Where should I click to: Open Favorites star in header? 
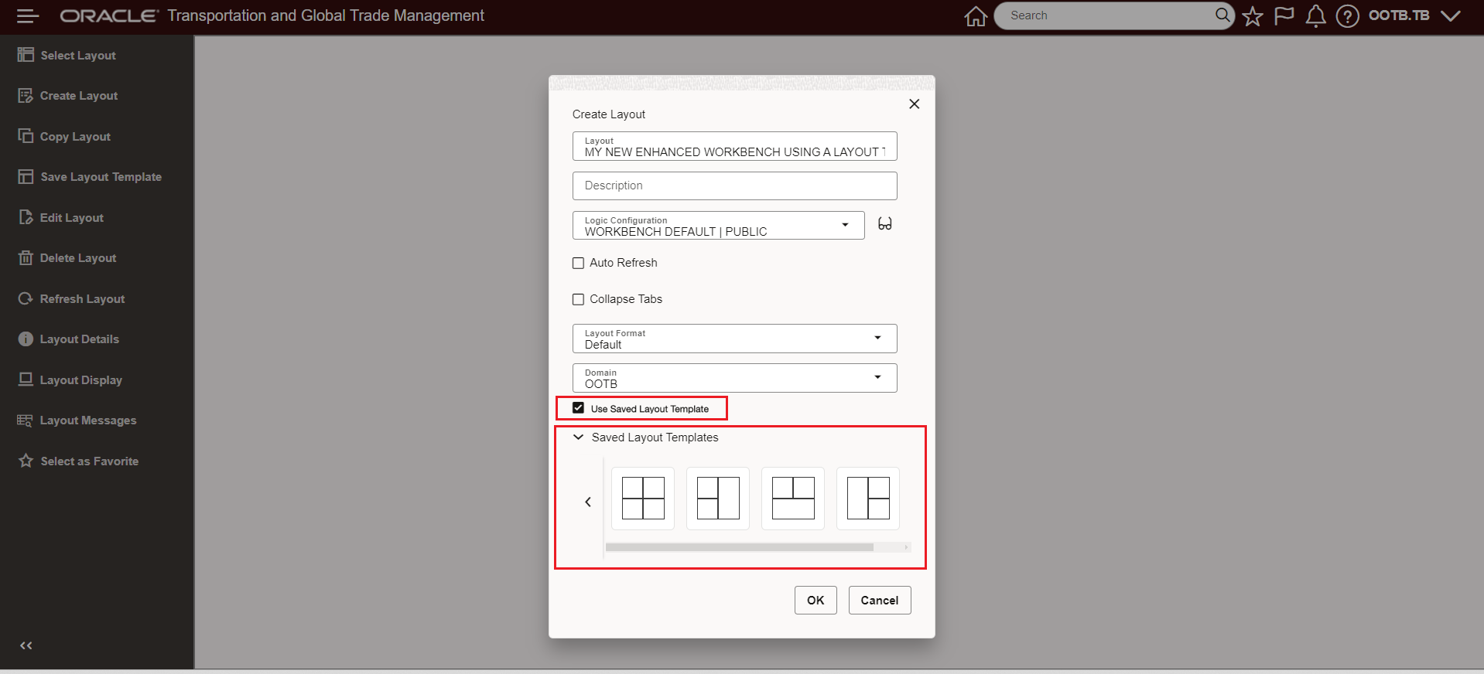point(1253,15)
